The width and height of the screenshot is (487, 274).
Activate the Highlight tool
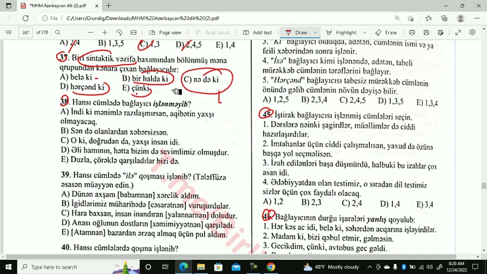point(341,32)
